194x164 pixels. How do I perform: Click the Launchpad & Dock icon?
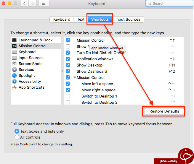pos(14,40)
